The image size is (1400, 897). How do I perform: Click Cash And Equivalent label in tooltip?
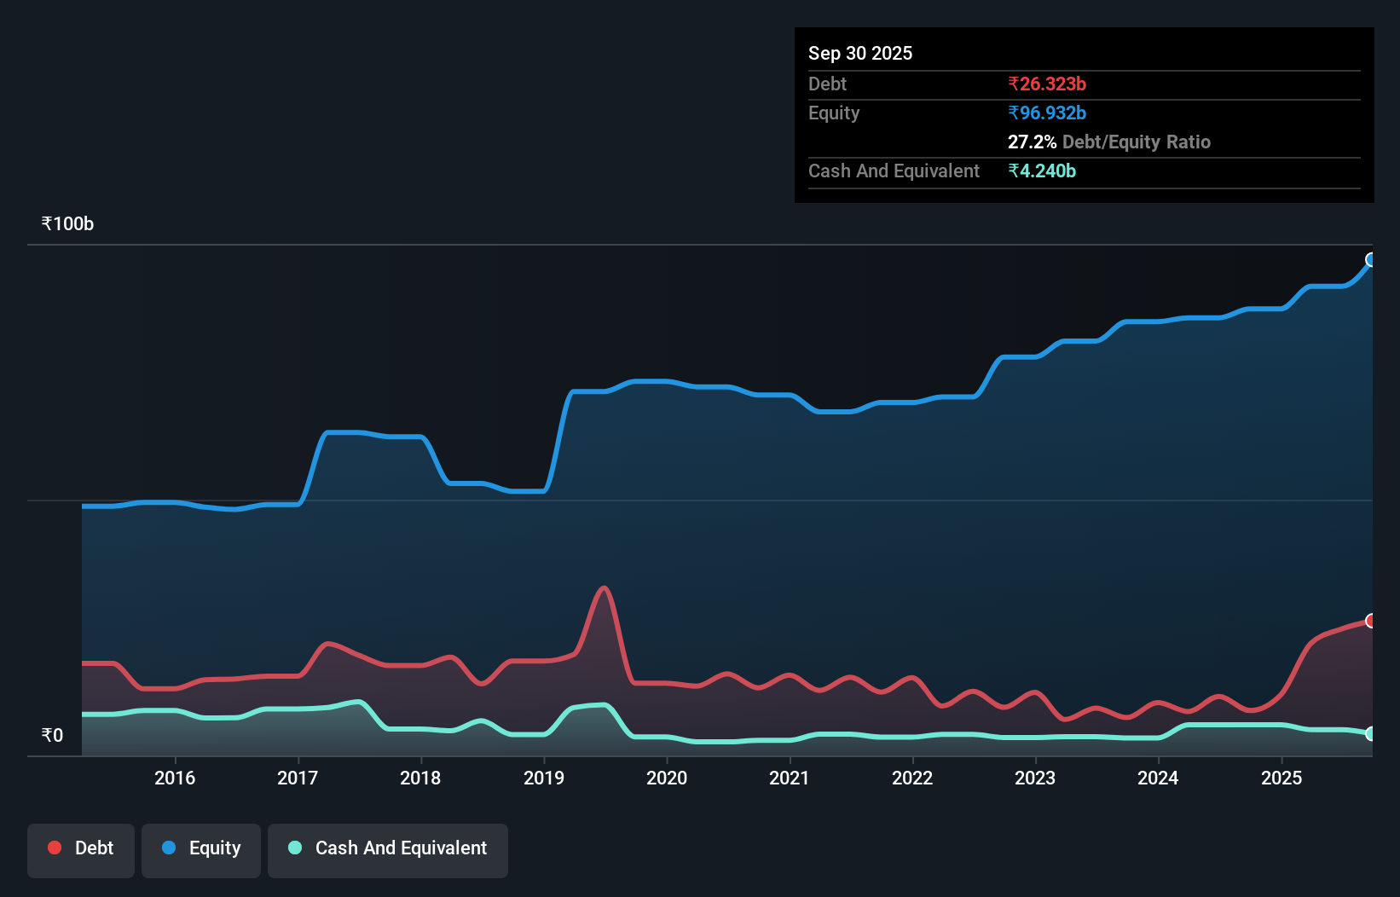894,171
